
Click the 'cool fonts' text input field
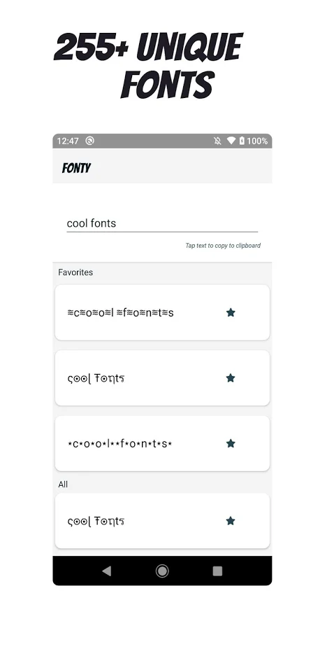point(162,223)
